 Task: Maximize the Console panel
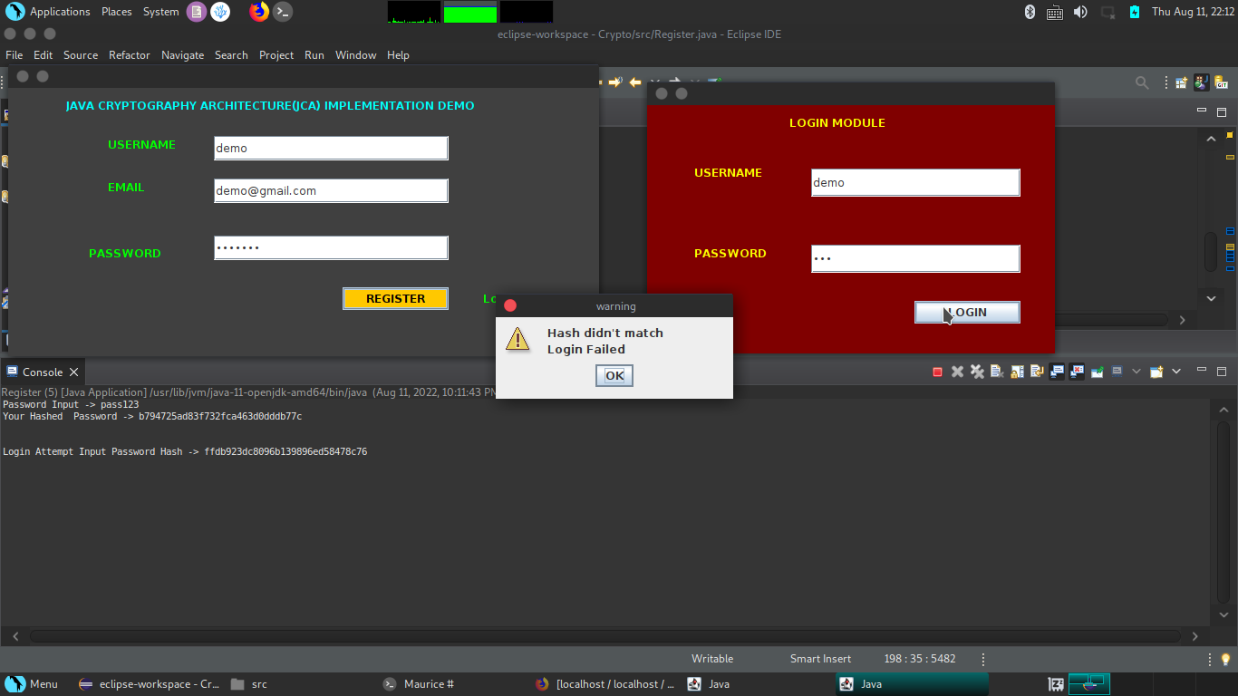pyautogui.click(x=1222, y=372)
